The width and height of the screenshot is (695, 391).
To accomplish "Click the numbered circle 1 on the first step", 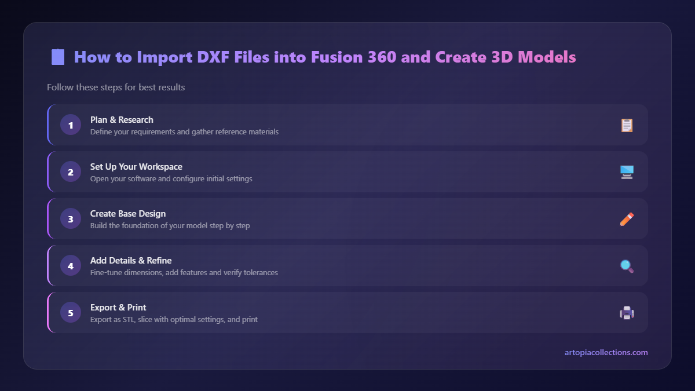I will pyautogui.click(x=70, y=125).
